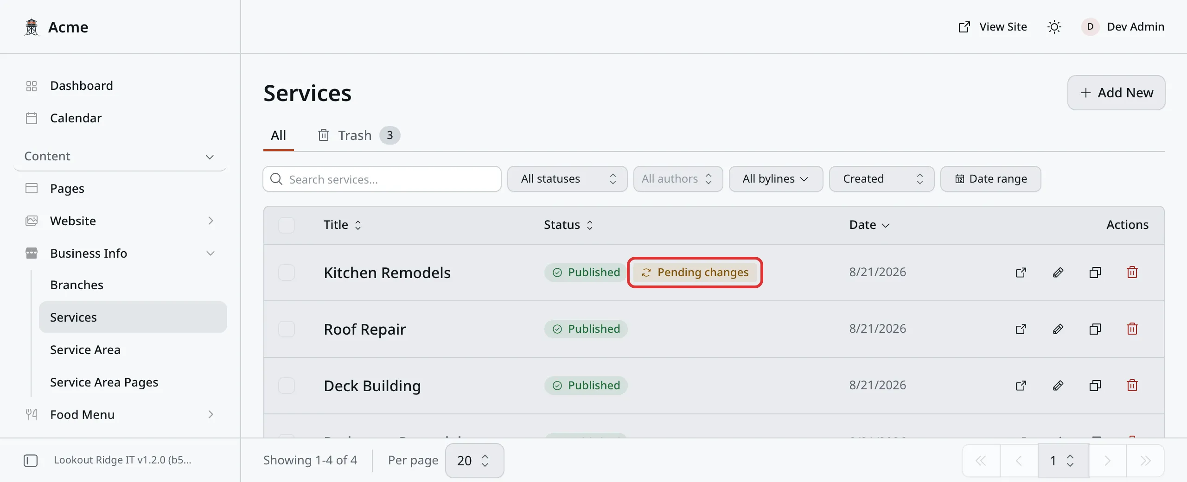This screenshot has width=1187, height=482.
Task: Click the Search services input field
Action: point(382,179)
